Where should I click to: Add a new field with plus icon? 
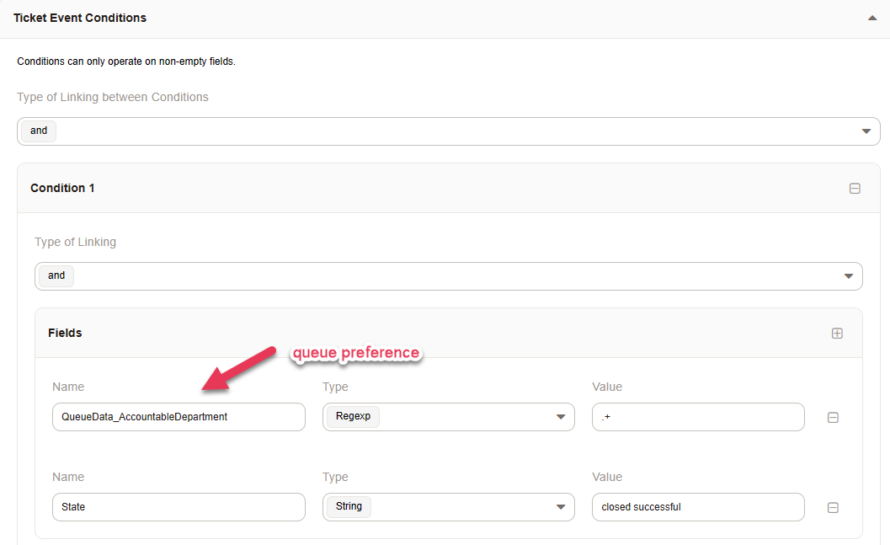(x=837, y=334)
